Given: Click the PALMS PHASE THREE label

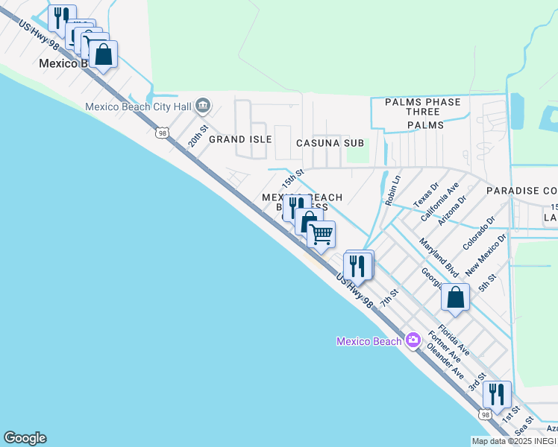Looking at the screenshot, I should 423,107.
